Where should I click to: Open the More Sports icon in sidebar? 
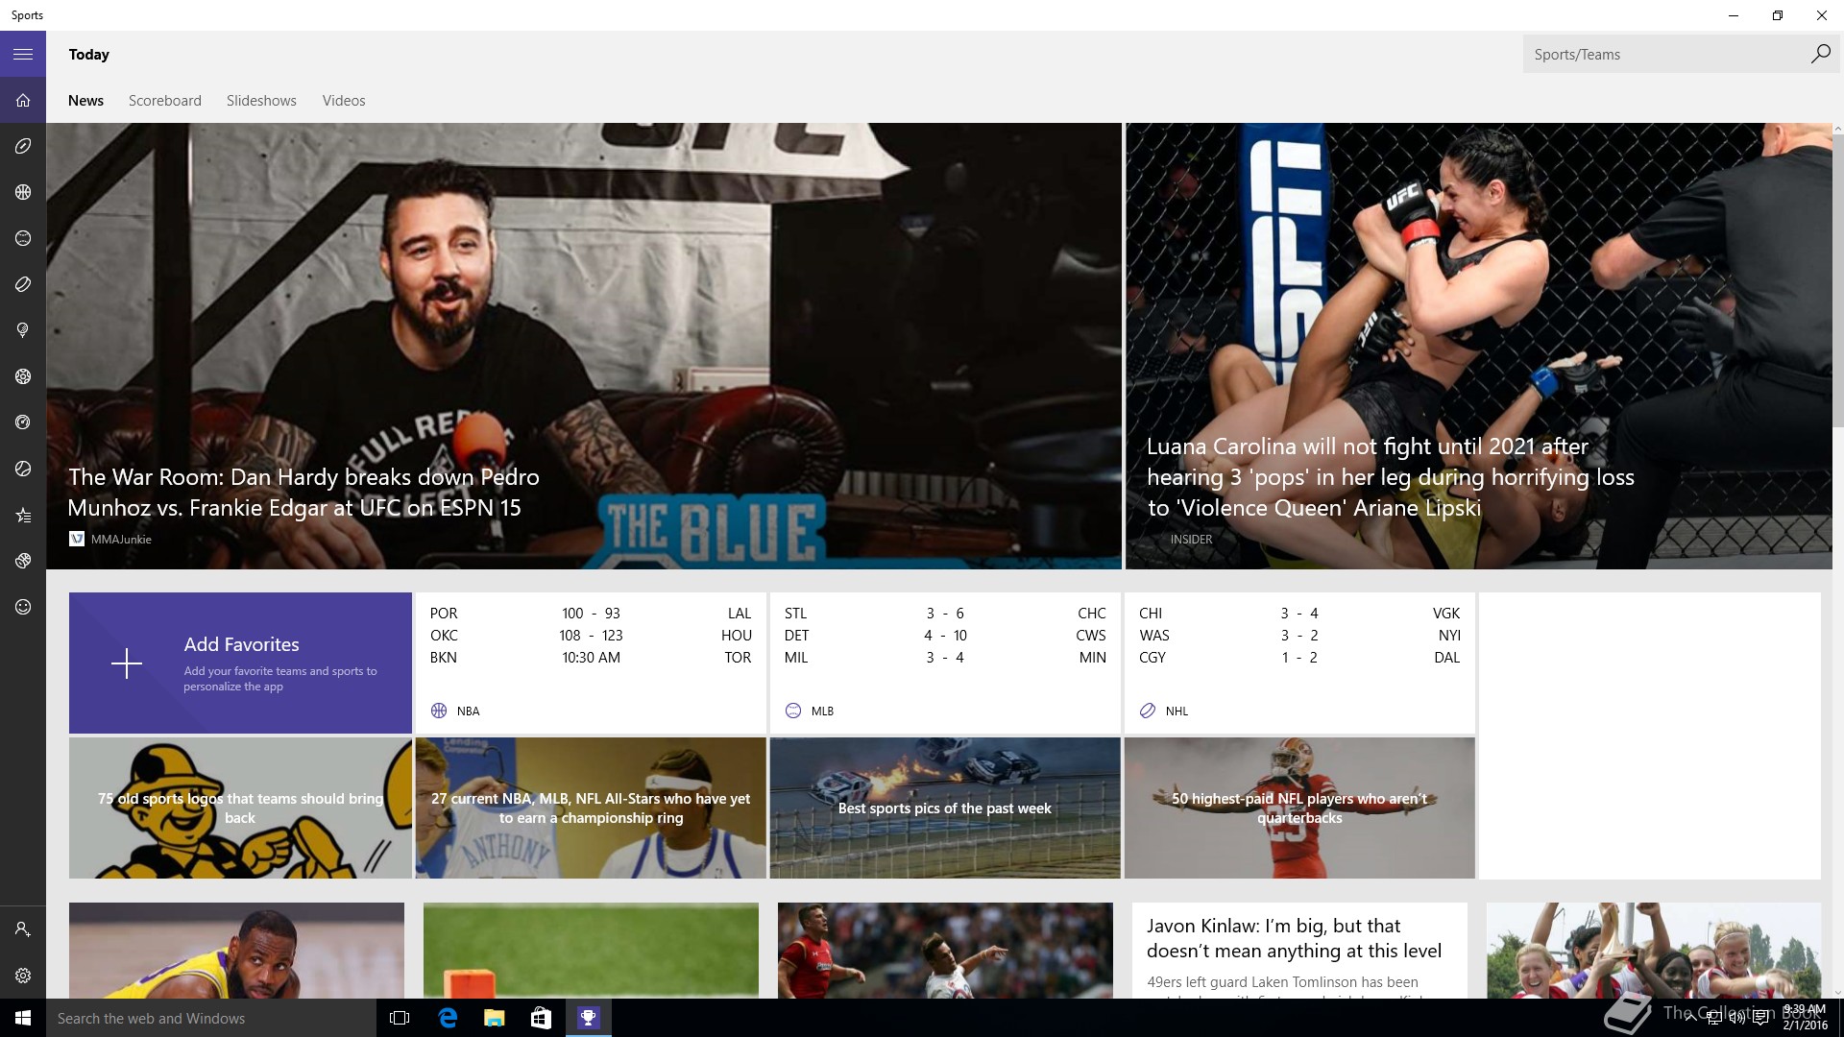[x=23, y=561]
